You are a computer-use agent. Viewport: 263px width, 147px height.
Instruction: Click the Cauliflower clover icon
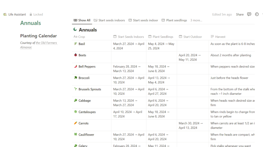76,135
